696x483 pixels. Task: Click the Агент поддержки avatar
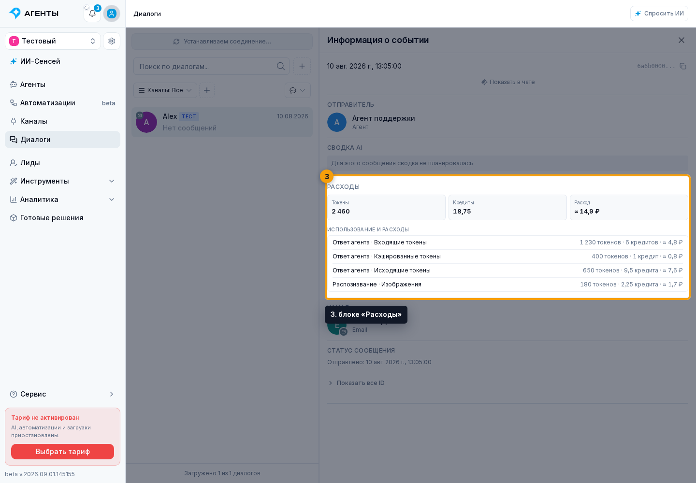tap(337, 122)
